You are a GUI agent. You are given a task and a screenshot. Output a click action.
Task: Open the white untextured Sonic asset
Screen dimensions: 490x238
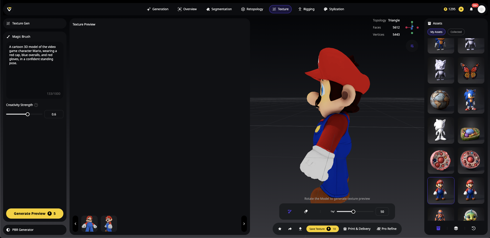pos(441,130)
